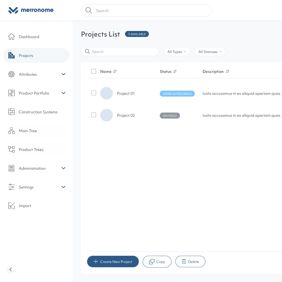Click the Metronome logo icon
The width and height of the screenshot is (282, 282).
click(13, 10)
